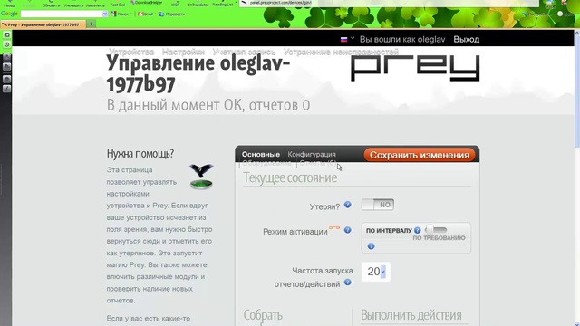Click the Собрать heading
Viewport: 580px width, 326px height.
pos(263,315)
